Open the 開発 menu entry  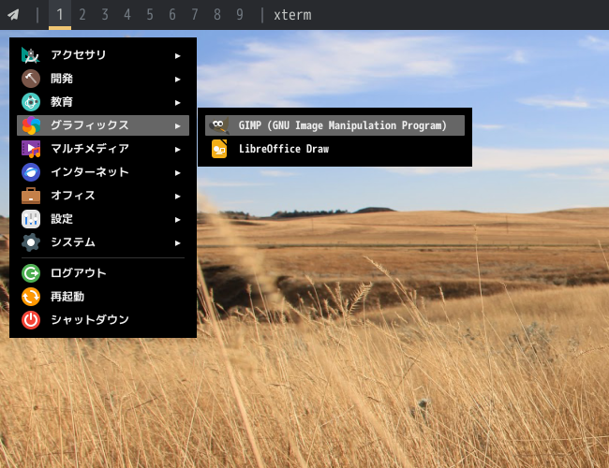(x=103, y=79)
